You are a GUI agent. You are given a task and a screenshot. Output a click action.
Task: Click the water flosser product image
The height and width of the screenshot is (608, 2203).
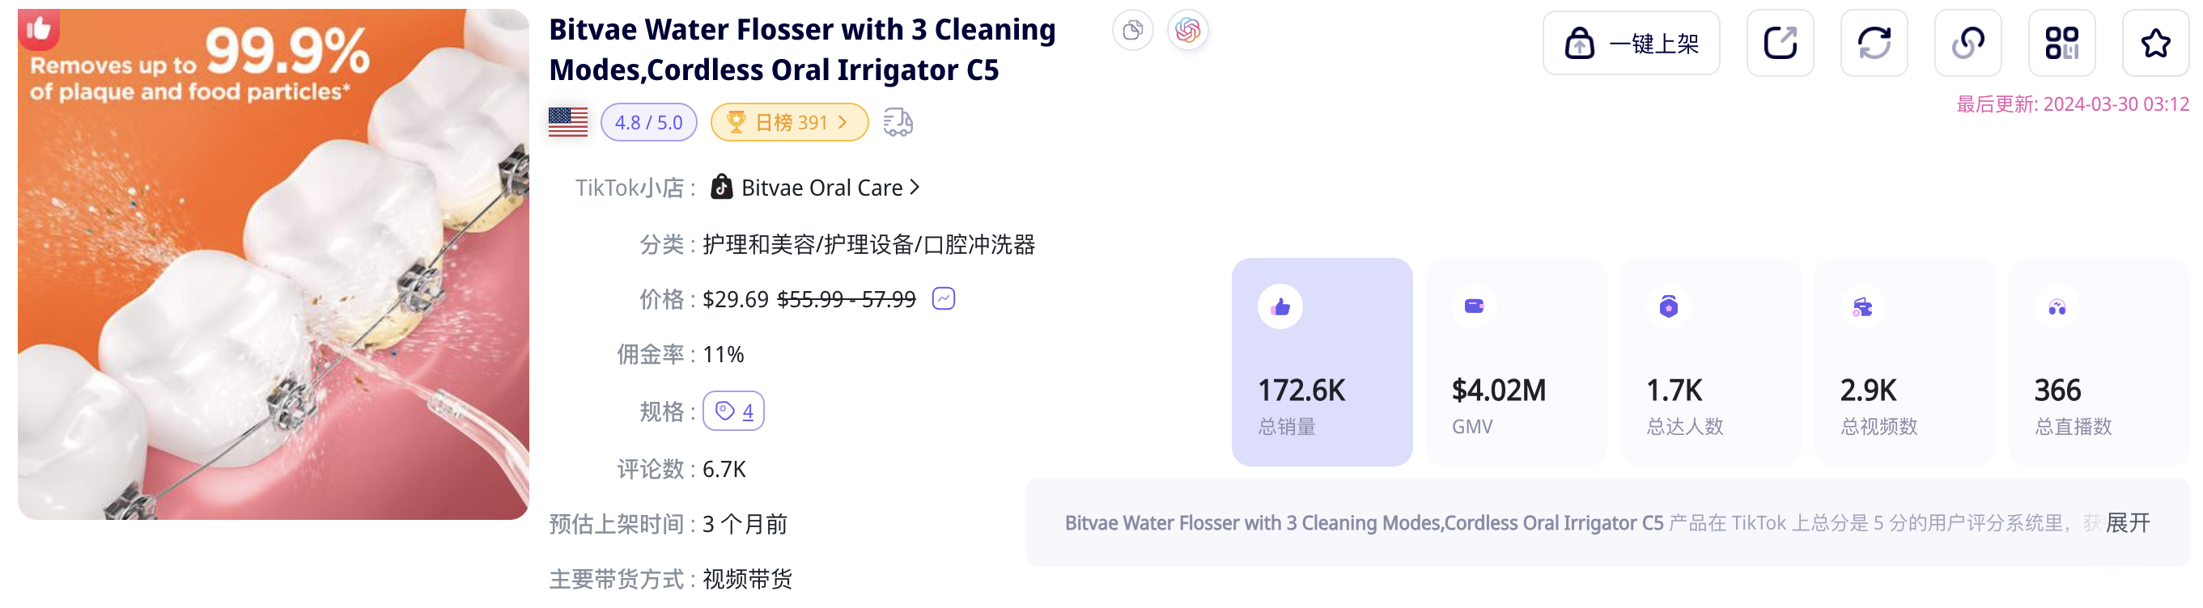(x=274, y=264)
